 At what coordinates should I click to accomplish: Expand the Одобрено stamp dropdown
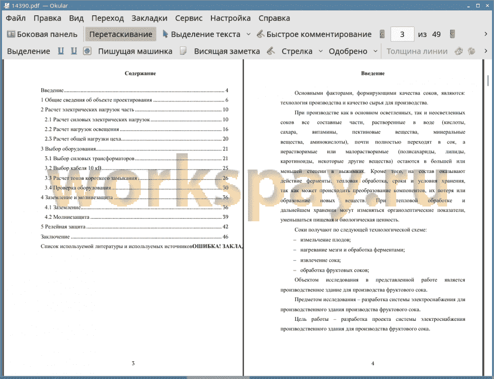point(375,51)
